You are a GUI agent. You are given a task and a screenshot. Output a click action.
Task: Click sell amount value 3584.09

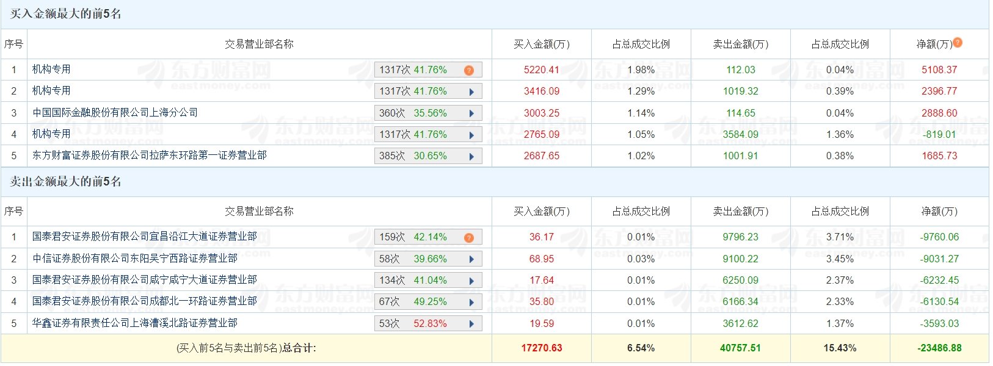point(741,135)
